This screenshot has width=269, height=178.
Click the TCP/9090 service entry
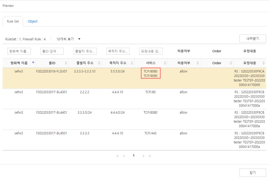(150, 76)
